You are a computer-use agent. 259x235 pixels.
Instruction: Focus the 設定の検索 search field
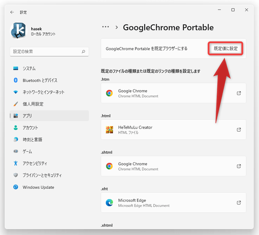(49, 51)
